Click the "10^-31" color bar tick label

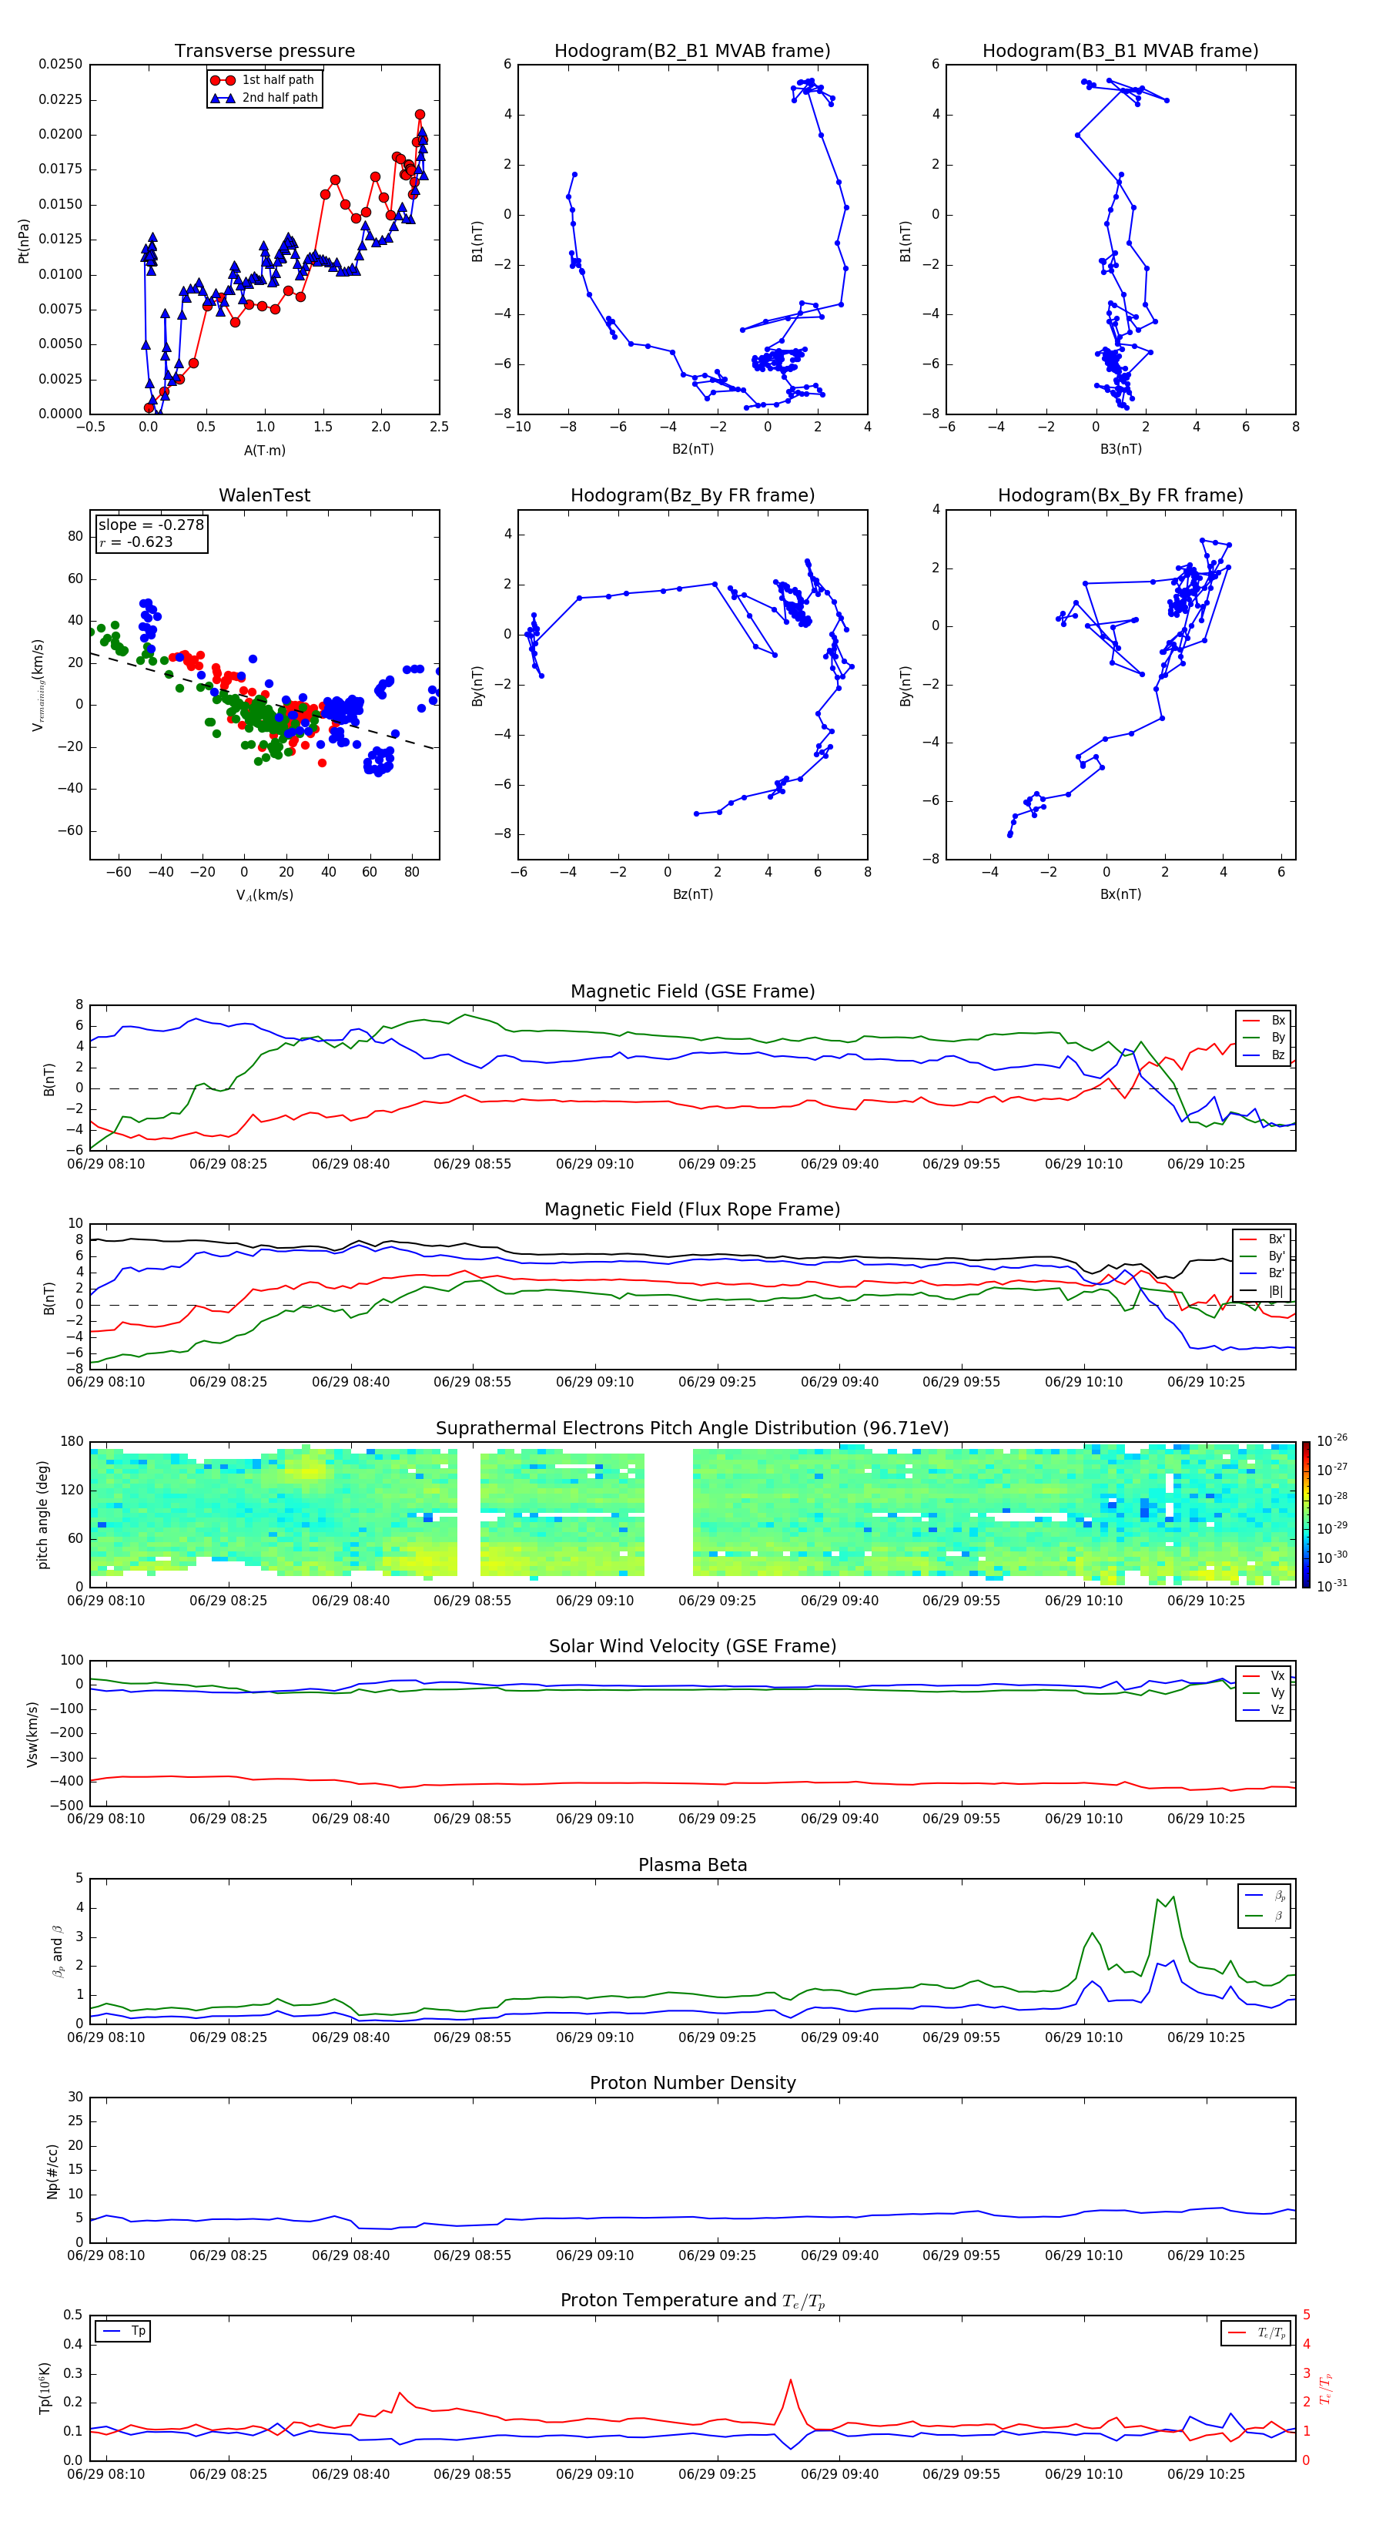pyautogui.click(x=1332, y=1586)
